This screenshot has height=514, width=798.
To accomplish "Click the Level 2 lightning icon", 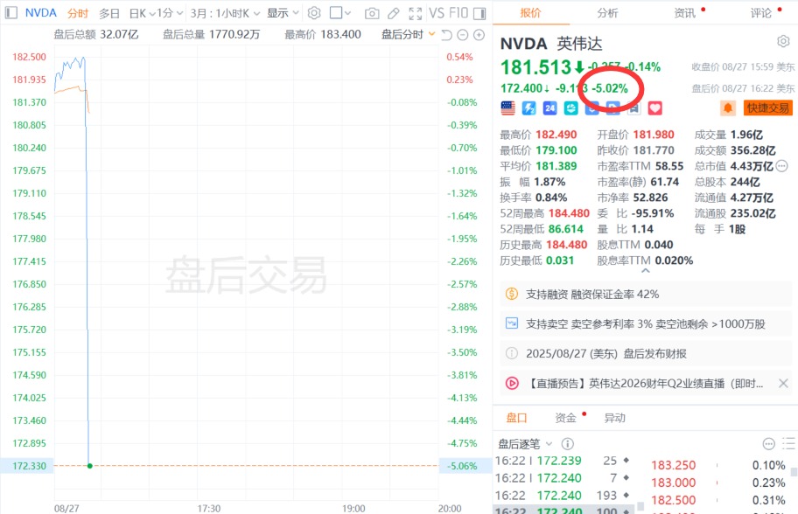I will 528,108.
